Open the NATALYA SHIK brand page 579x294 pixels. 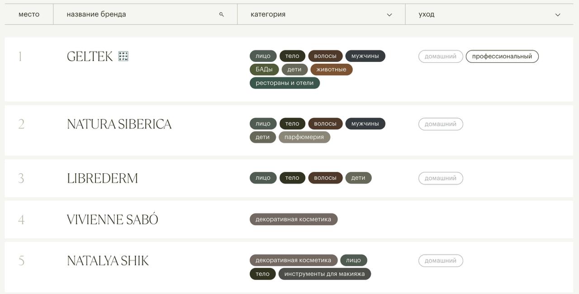[108, 261]
